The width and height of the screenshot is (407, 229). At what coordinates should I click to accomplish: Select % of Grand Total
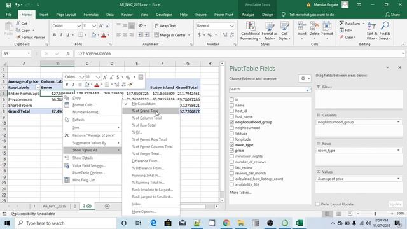click(151, 111)
